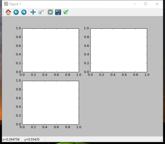Go back to the previous view
Image resolution: width=165 pixels, height=144 pixels.
coord(16,12)
